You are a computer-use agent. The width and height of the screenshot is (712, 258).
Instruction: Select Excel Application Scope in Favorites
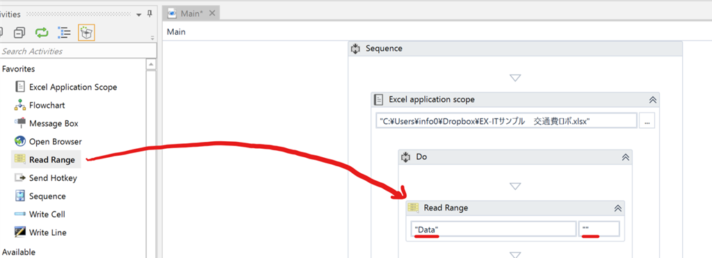tap(73, 87)
